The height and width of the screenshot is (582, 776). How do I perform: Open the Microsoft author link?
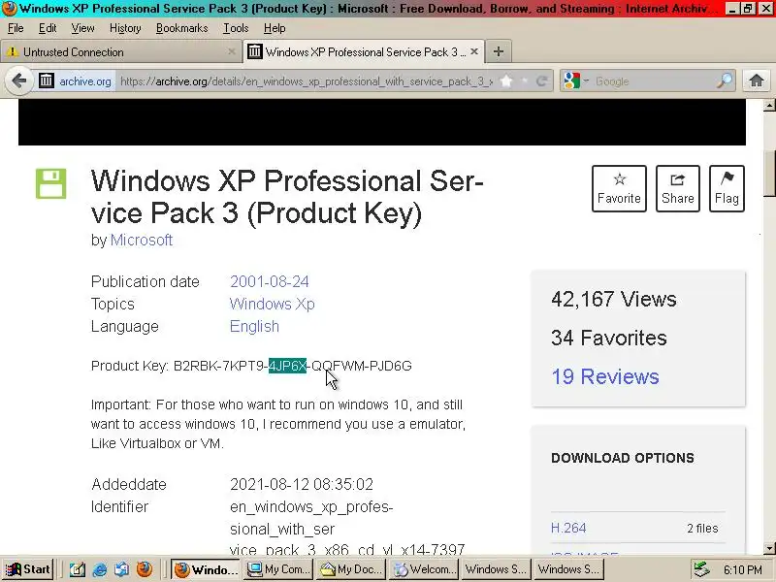point(142,240)
